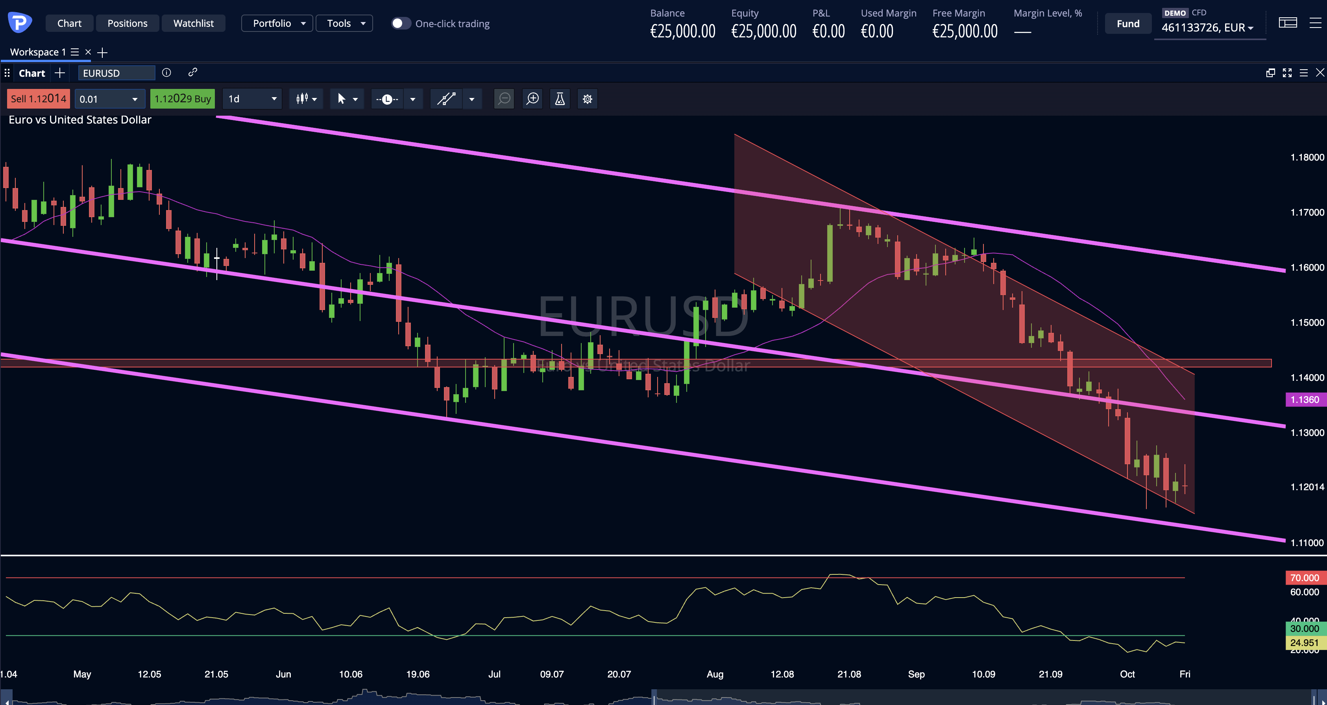
Task: Expand the Portfolio dropdown
Action: [x=277, y=24]
